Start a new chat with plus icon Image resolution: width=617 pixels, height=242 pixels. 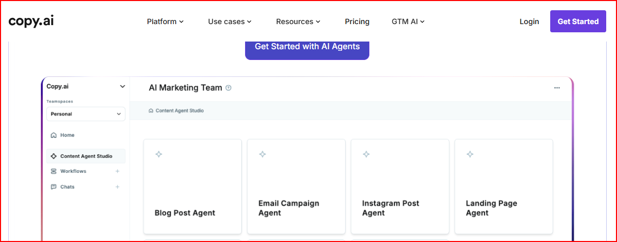click(117, 187)
